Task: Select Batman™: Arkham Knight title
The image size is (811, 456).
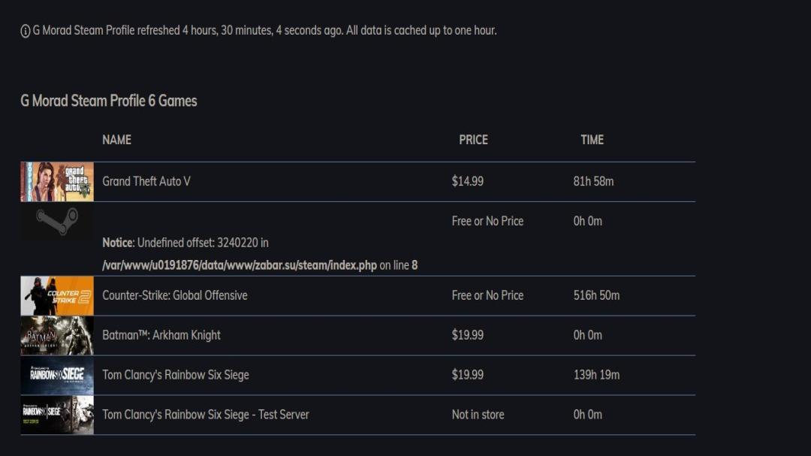Action: point(161,335)
